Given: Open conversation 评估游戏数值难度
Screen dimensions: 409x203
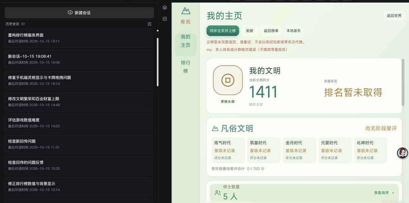Looking at the screenshot, I should tap(78, 123).
